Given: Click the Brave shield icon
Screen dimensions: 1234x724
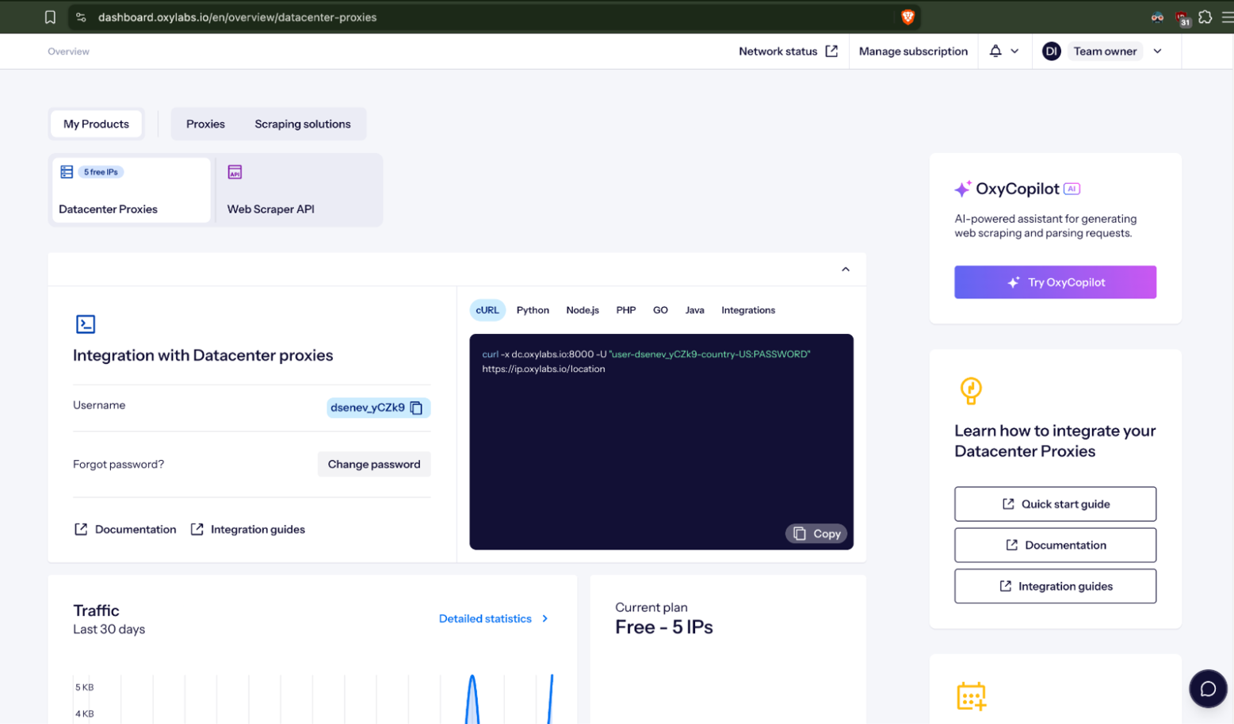Looking at the screenshot, I should (x=907, y=17).
